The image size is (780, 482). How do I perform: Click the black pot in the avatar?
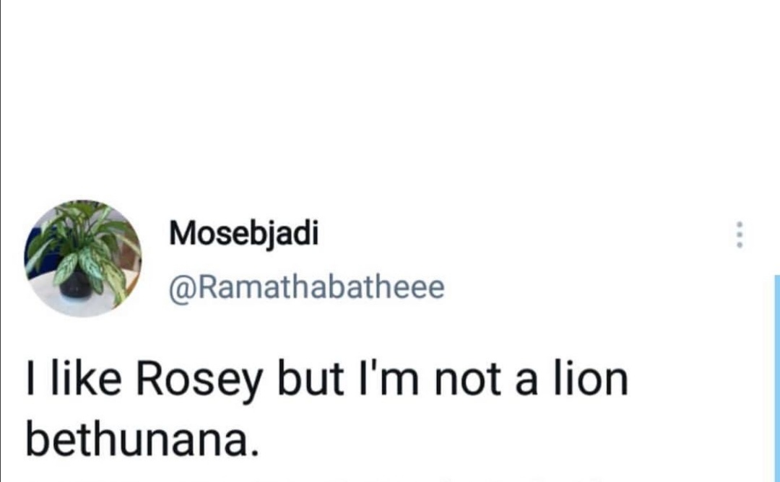coord(77,286)
